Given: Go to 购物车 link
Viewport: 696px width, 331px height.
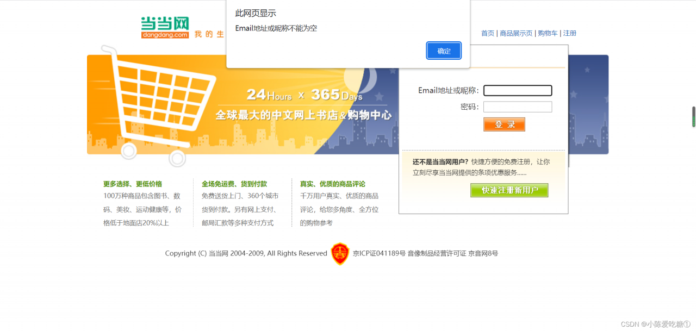Looking at the screenshot, I should click(x=548, y=33).
